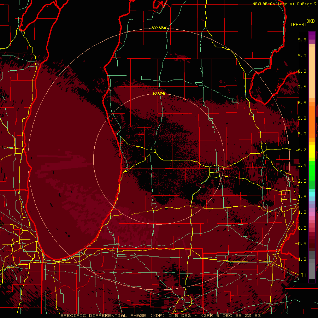Select the bright green color bar segment
The image size is (318, 318).
(x=312, y=171)
